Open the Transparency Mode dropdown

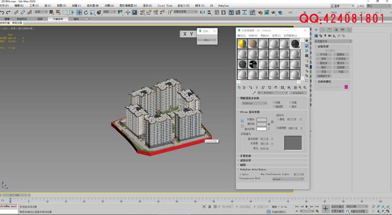tap(288, 179)
